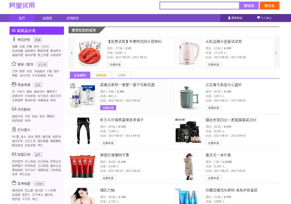Switch to the 已结束 tab

(x=122, y=75)
